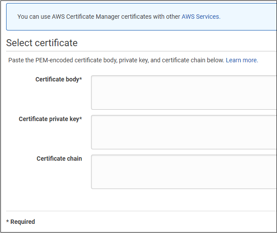Focus the Certificate private key text area
This screenshot has height=233, width=277.
184,132
